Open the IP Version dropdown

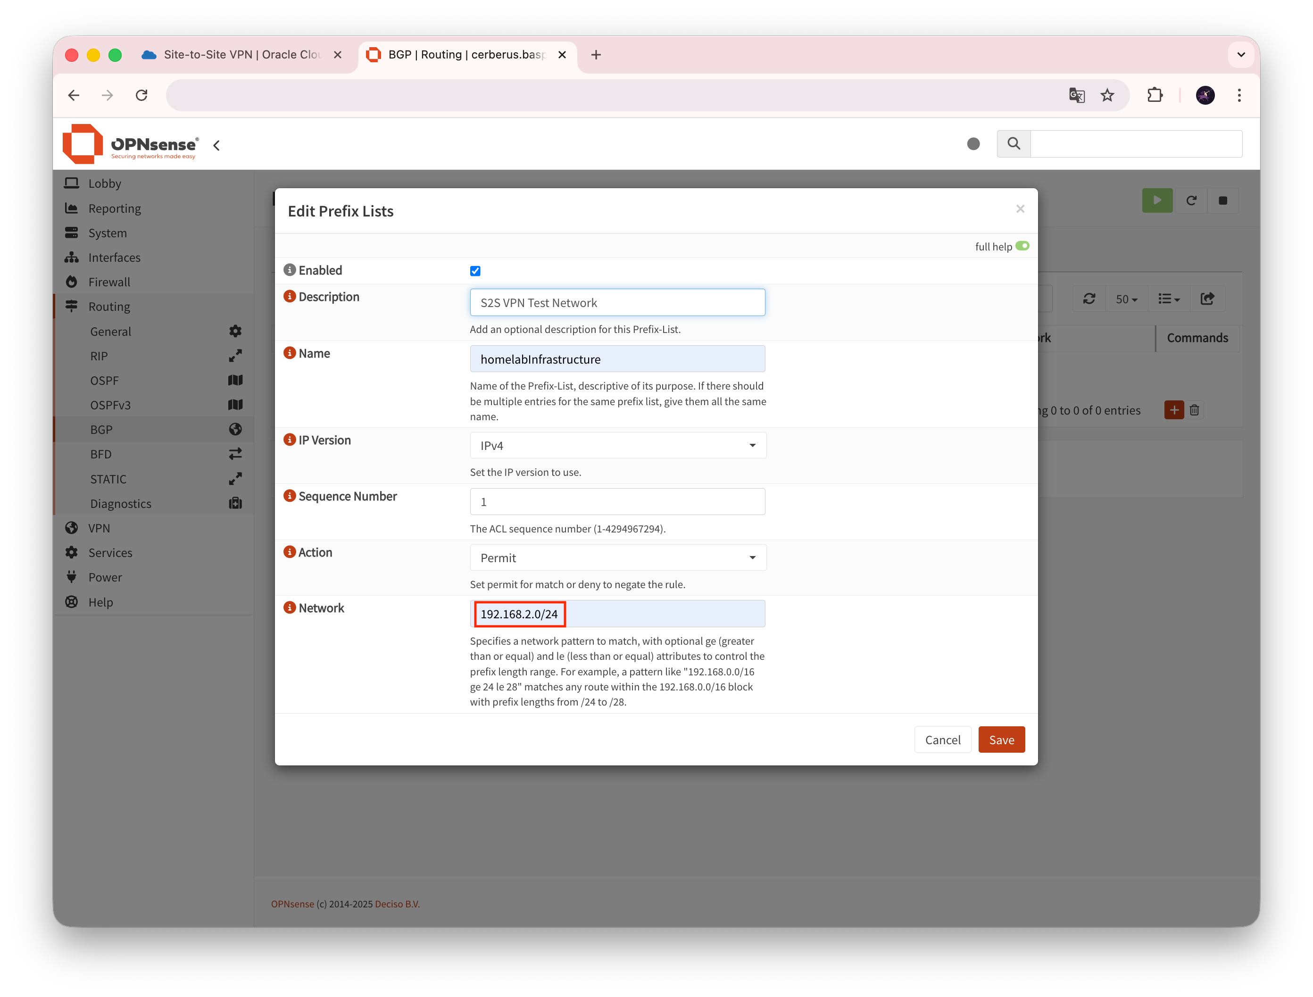617,445
